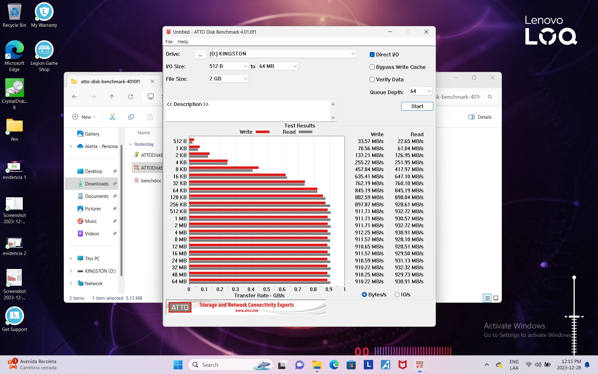Open the Get Support desktop icon
Image resolution: width=598 pixels, height=374 pixels.
(14, 319)
